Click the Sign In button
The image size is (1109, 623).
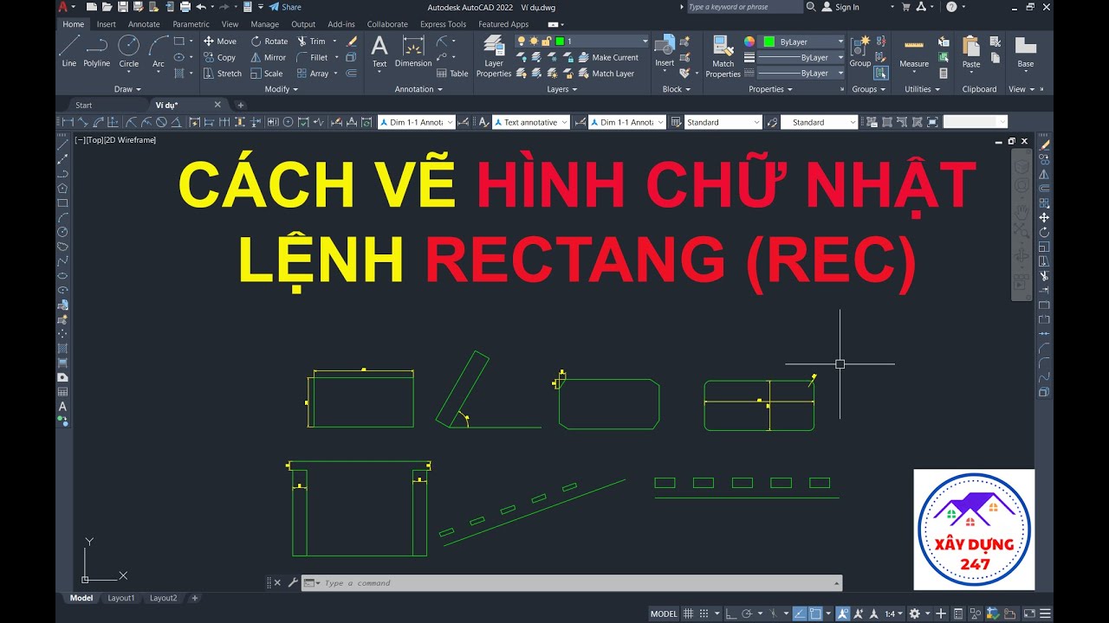click(x=840, y=7)
